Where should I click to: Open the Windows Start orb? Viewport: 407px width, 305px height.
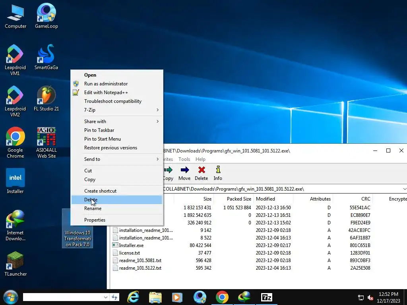click(x=11, y=297)
